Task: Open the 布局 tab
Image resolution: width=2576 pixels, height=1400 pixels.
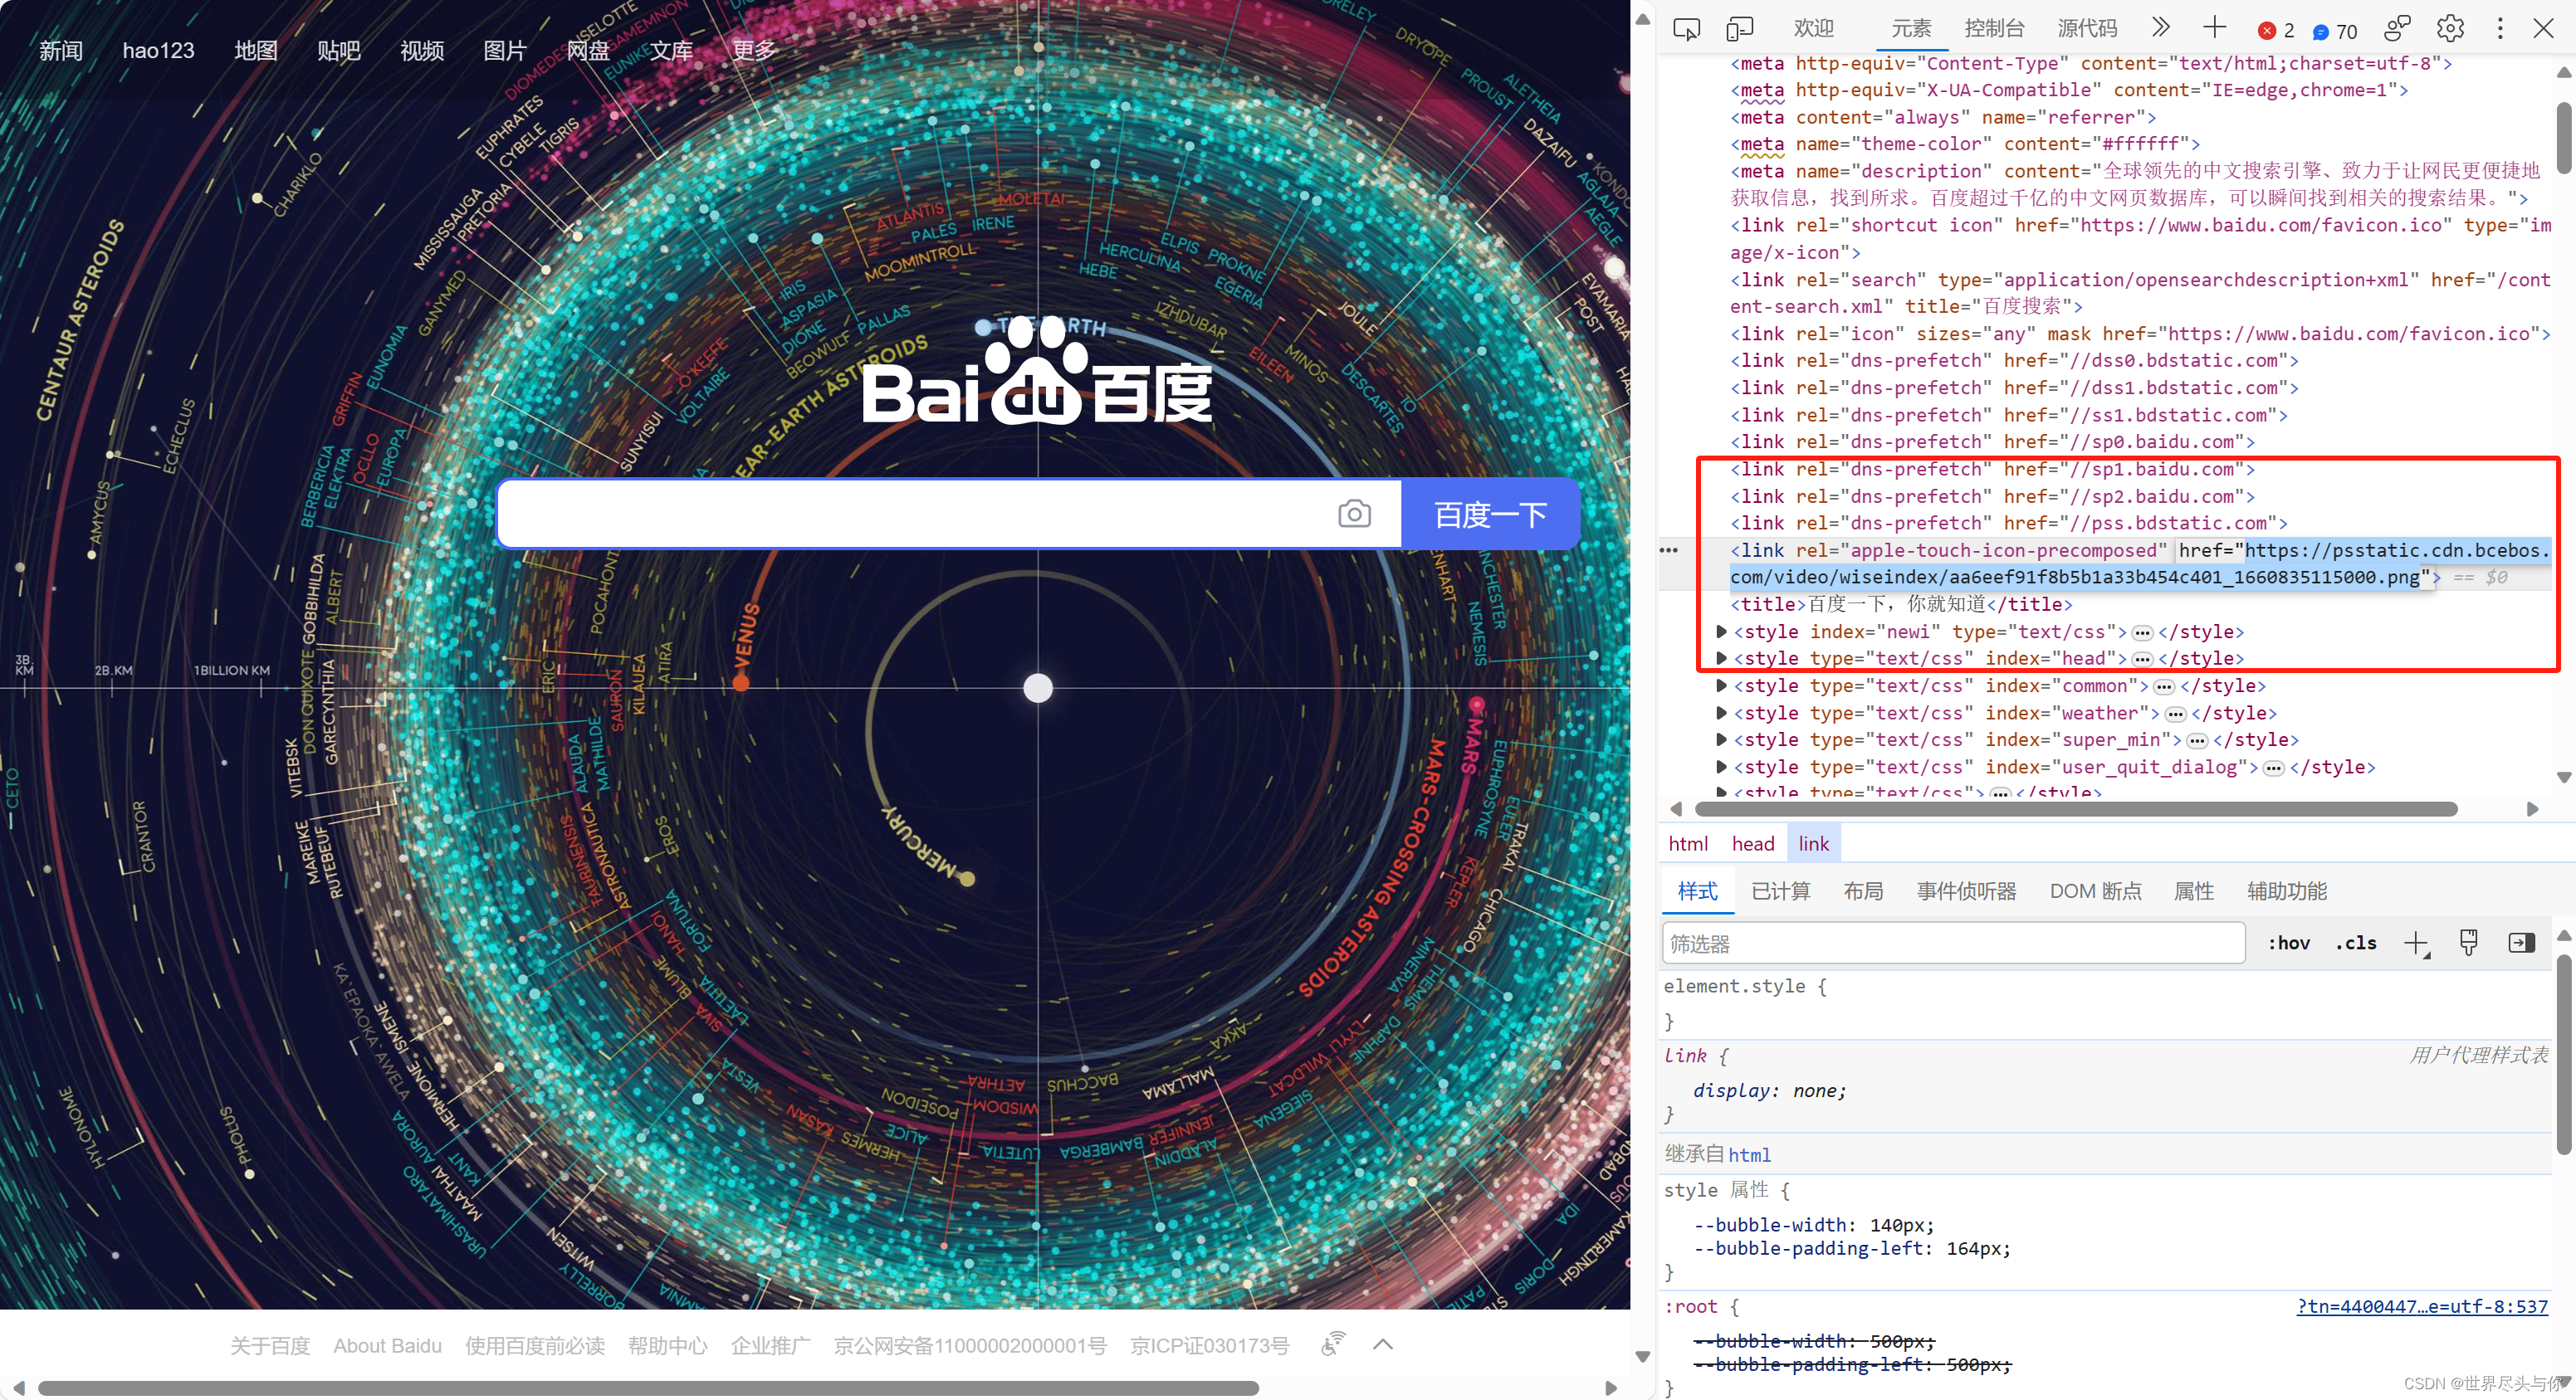Action: pos(1863,891)
